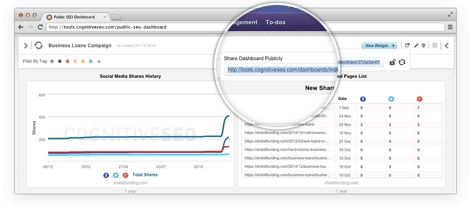471x208 pixels.
Task: Click the plus next to New Widget
Action: click(394, 45)
